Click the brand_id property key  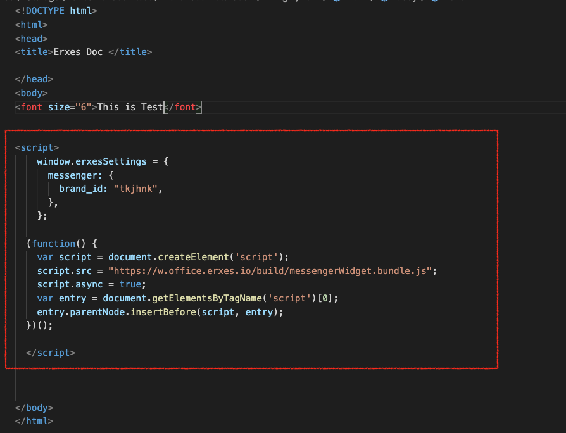pos(84,189)
